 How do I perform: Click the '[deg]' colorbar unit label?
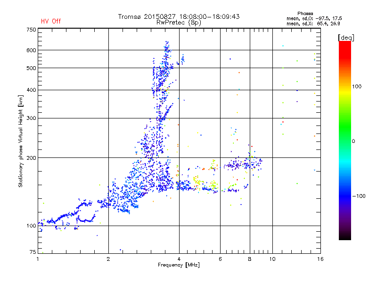[x=346, y=38]
